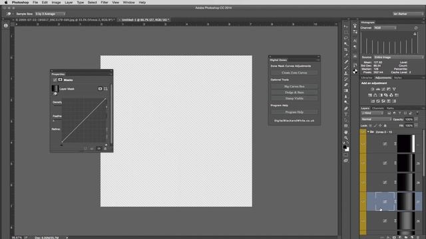This screenshot has height=239, width=426.
Task: Select the Eraser tool
Action: click(x=346, y=85)
